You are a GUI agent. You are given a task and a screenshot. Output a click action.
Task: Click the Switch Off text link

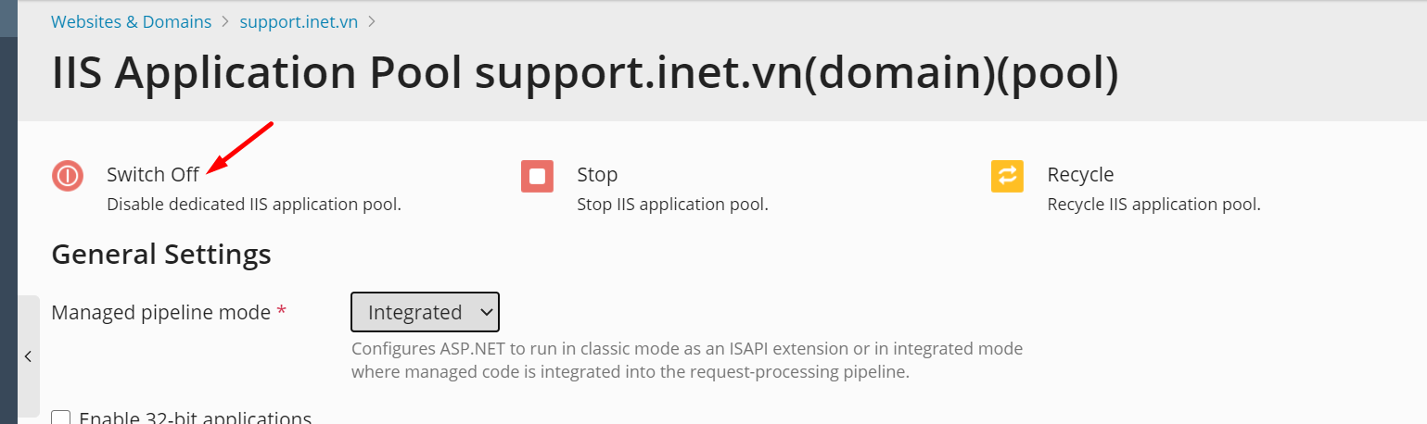point(153,174)
